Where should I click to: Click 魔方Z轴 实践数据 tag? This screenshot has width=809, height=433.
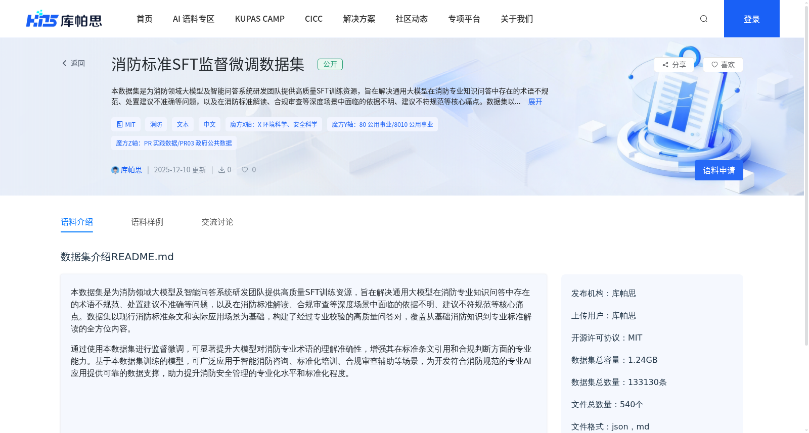(174, 143)
